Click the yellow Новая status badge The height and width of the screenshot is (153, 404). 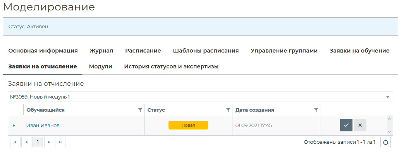coord(188,125)
